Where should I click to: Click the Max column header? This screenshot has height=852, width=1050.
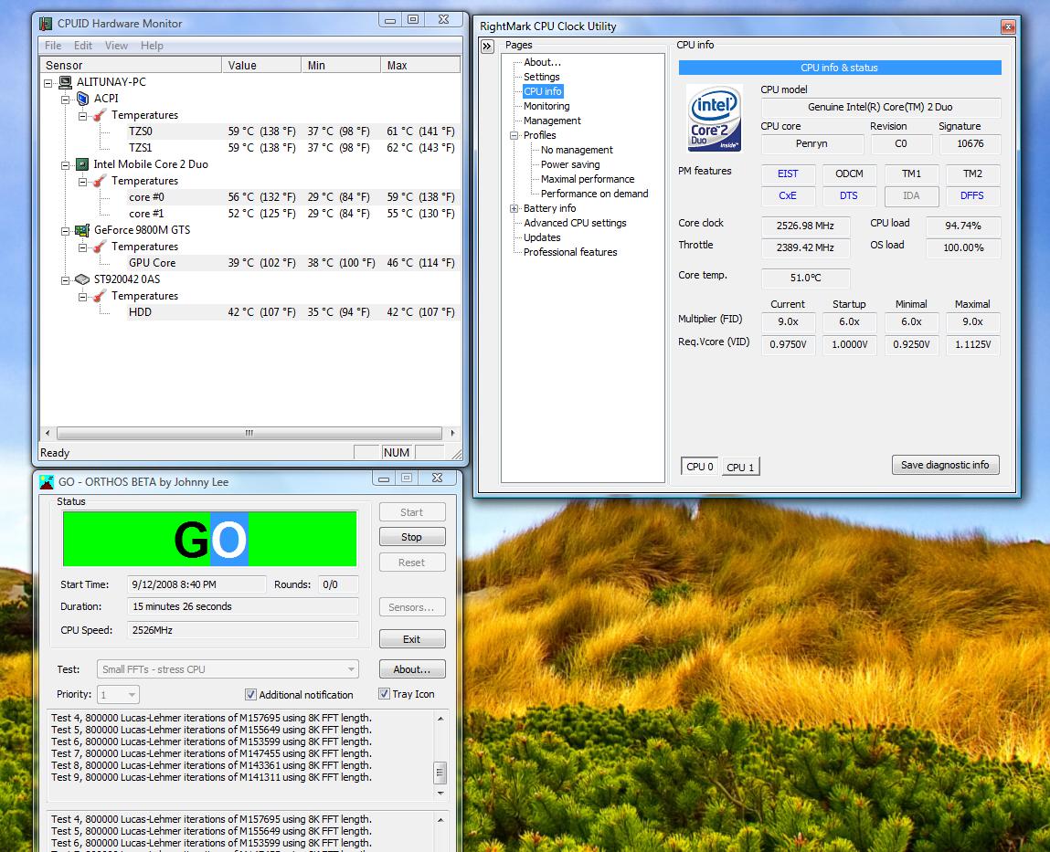420,65
